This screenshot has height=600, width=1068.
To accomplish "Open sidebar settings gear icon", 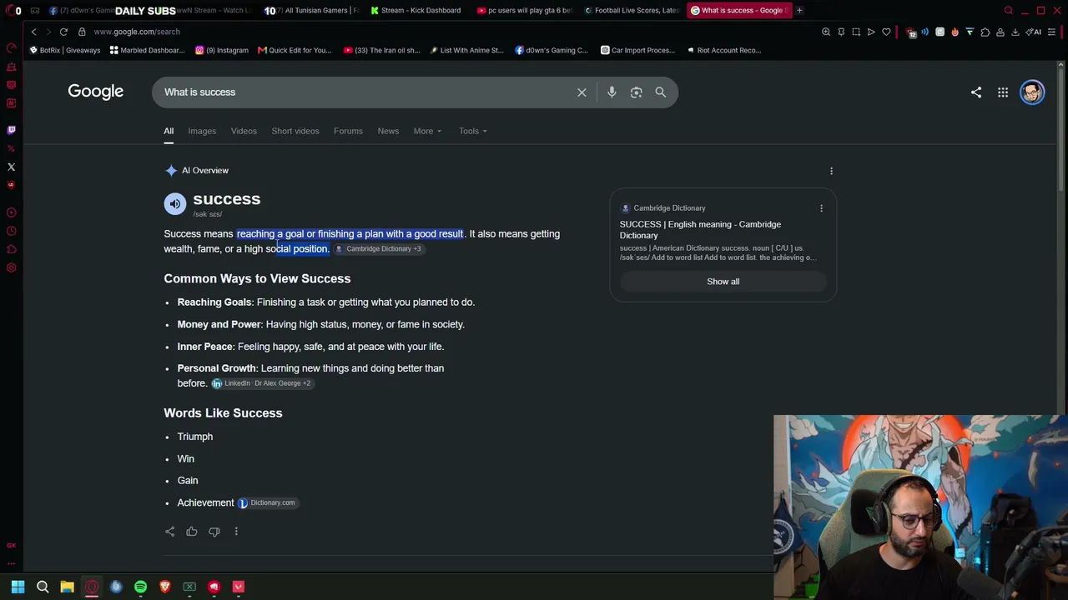I will 11,267.
